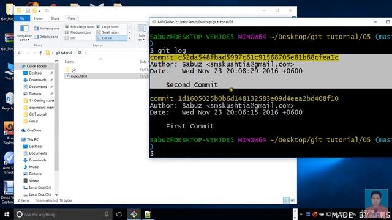Screen dimensions: 392x220
Task: Open Local Disk (C:)
Action: coord(40,188)
